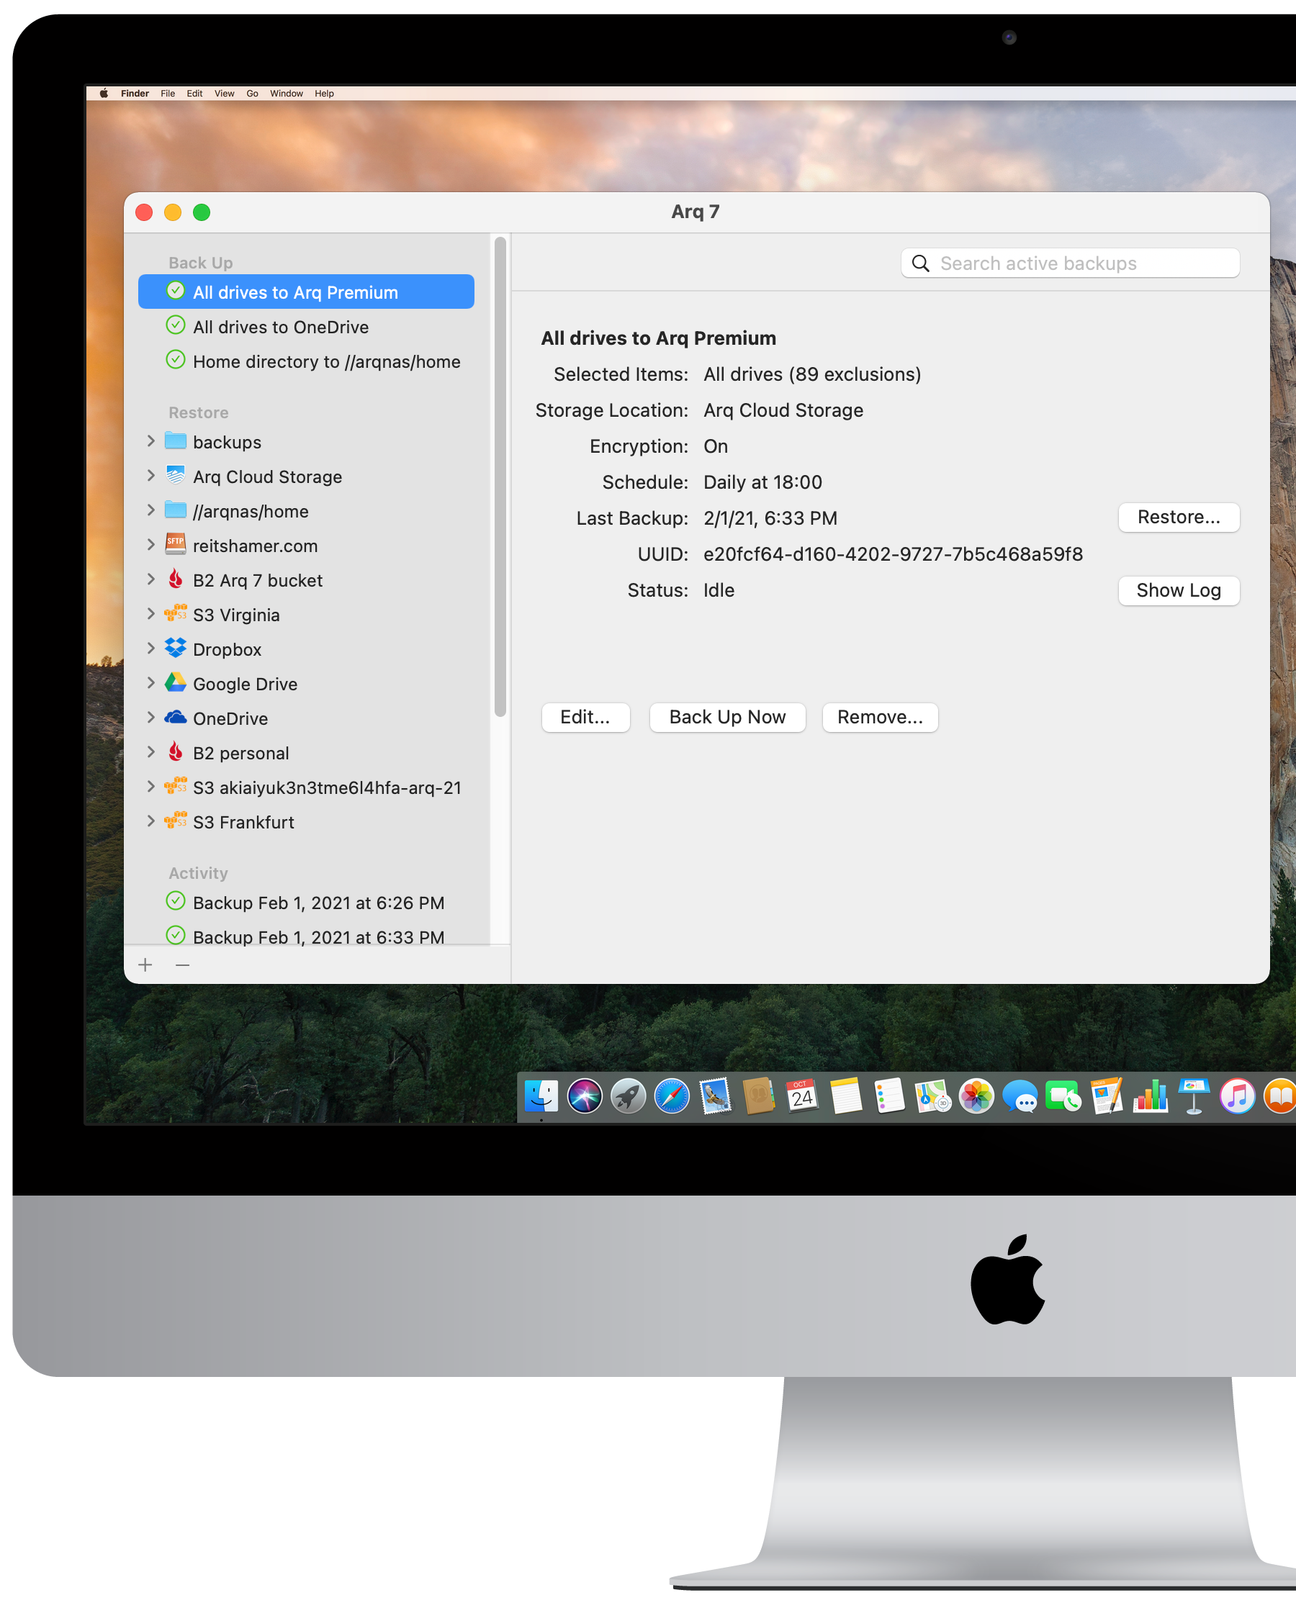This screenshot has height=1608, width=1296.
Task: Open the Go menu
Action: (x=252, y=94)
